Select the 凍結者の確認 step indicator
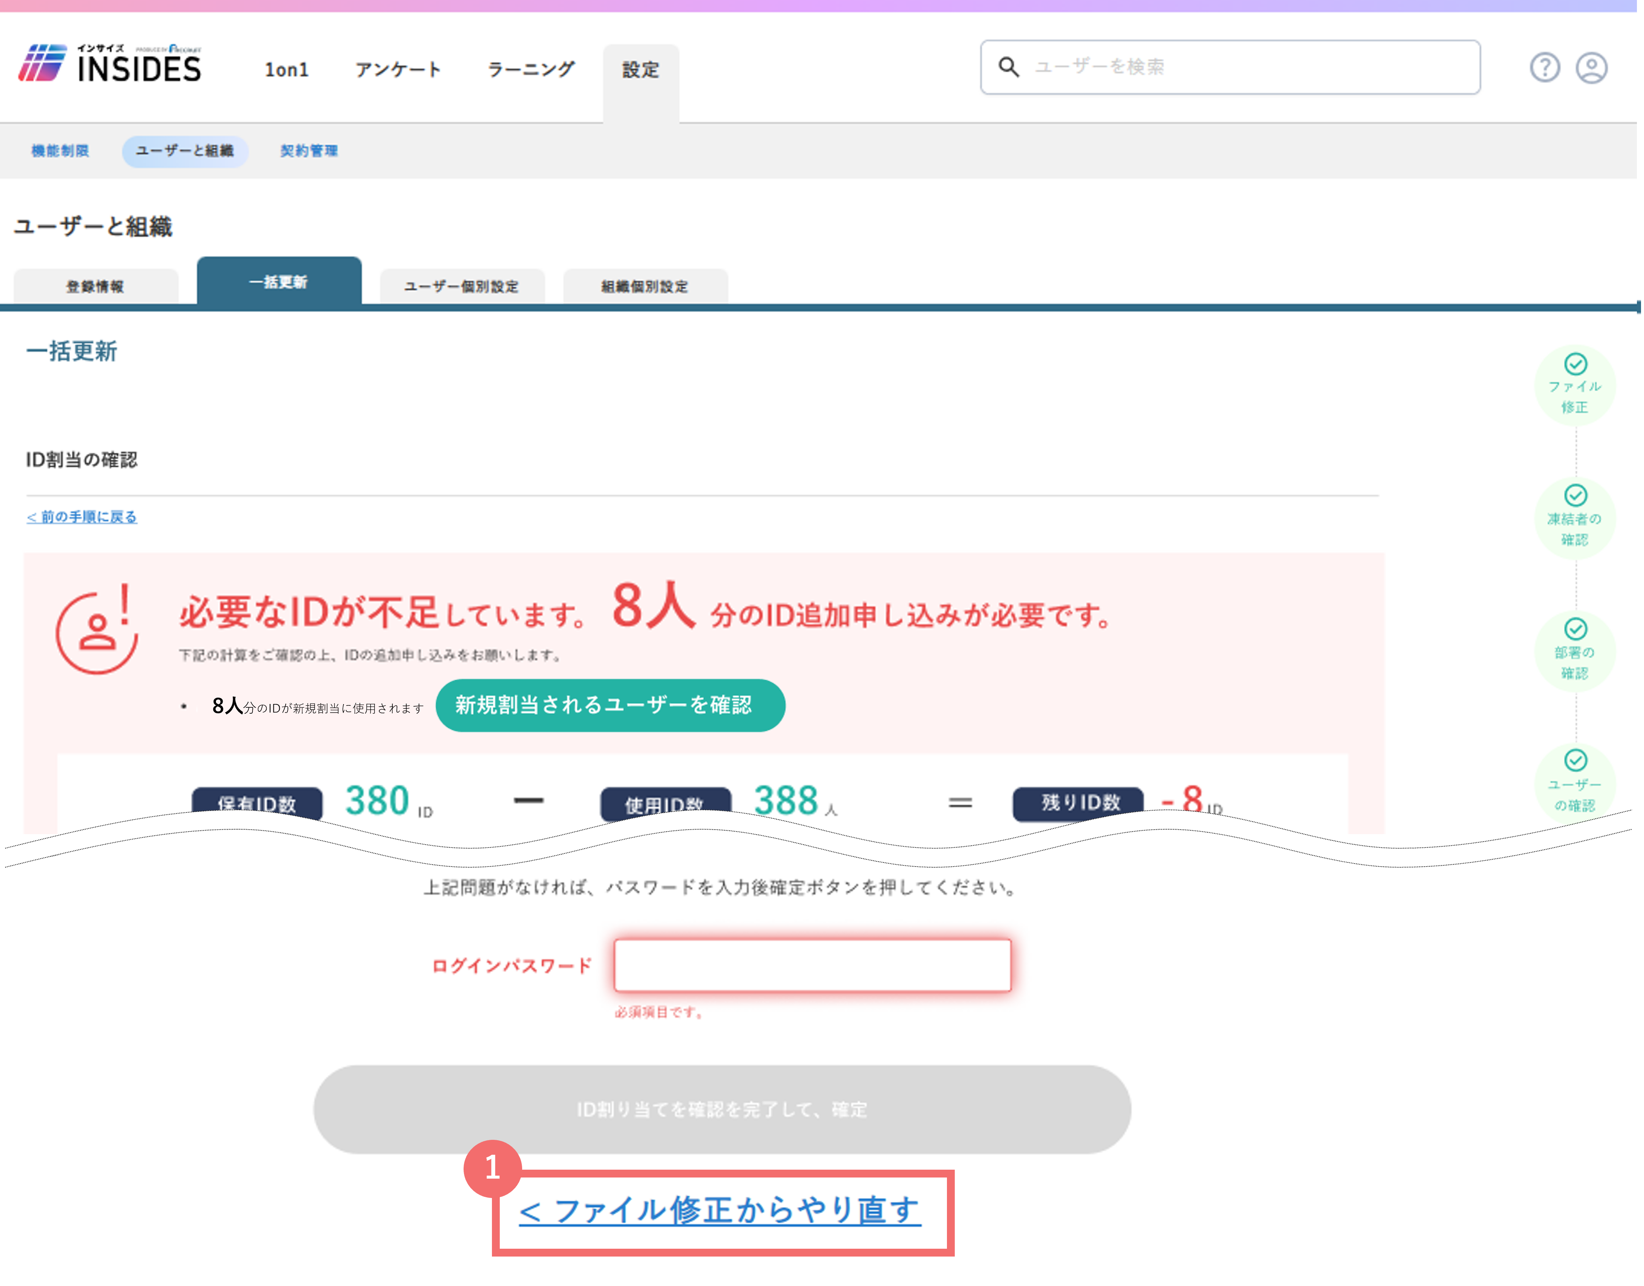Viewport: 1644px width, 1286px height. click(1575, 518)
